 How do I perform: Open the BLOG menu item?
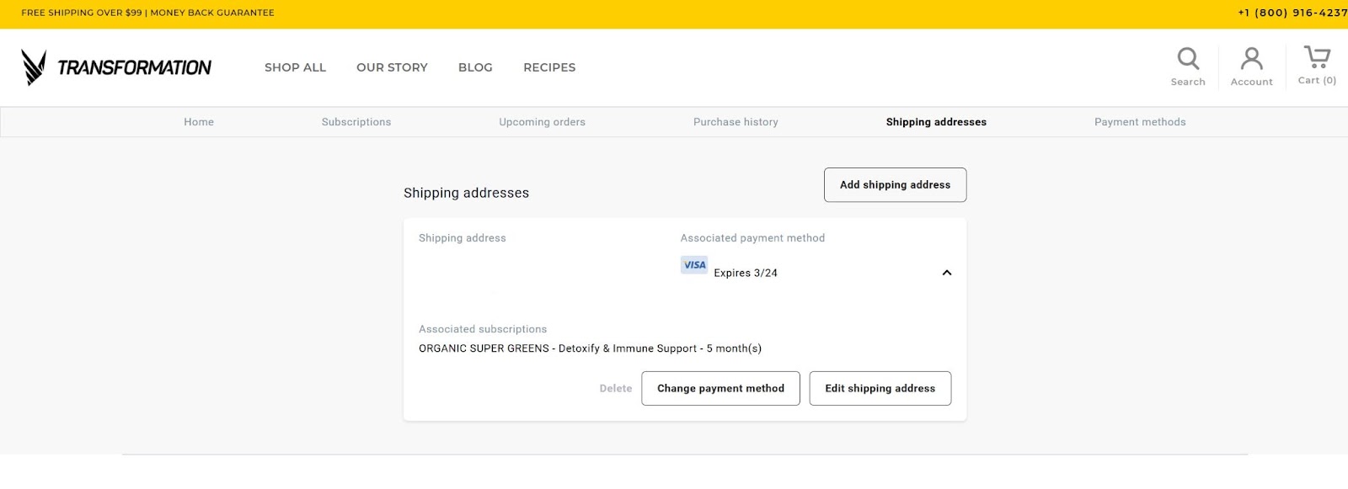[x=475, y=67]
